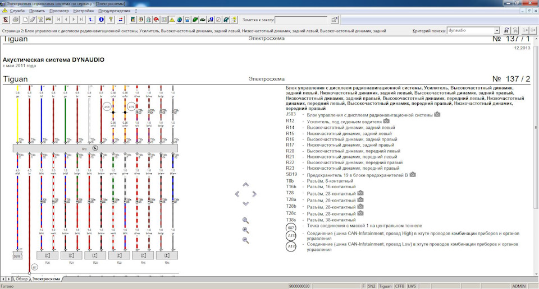
Task: Go to the first page with skip-back arrow
Action: click(58, 20)
